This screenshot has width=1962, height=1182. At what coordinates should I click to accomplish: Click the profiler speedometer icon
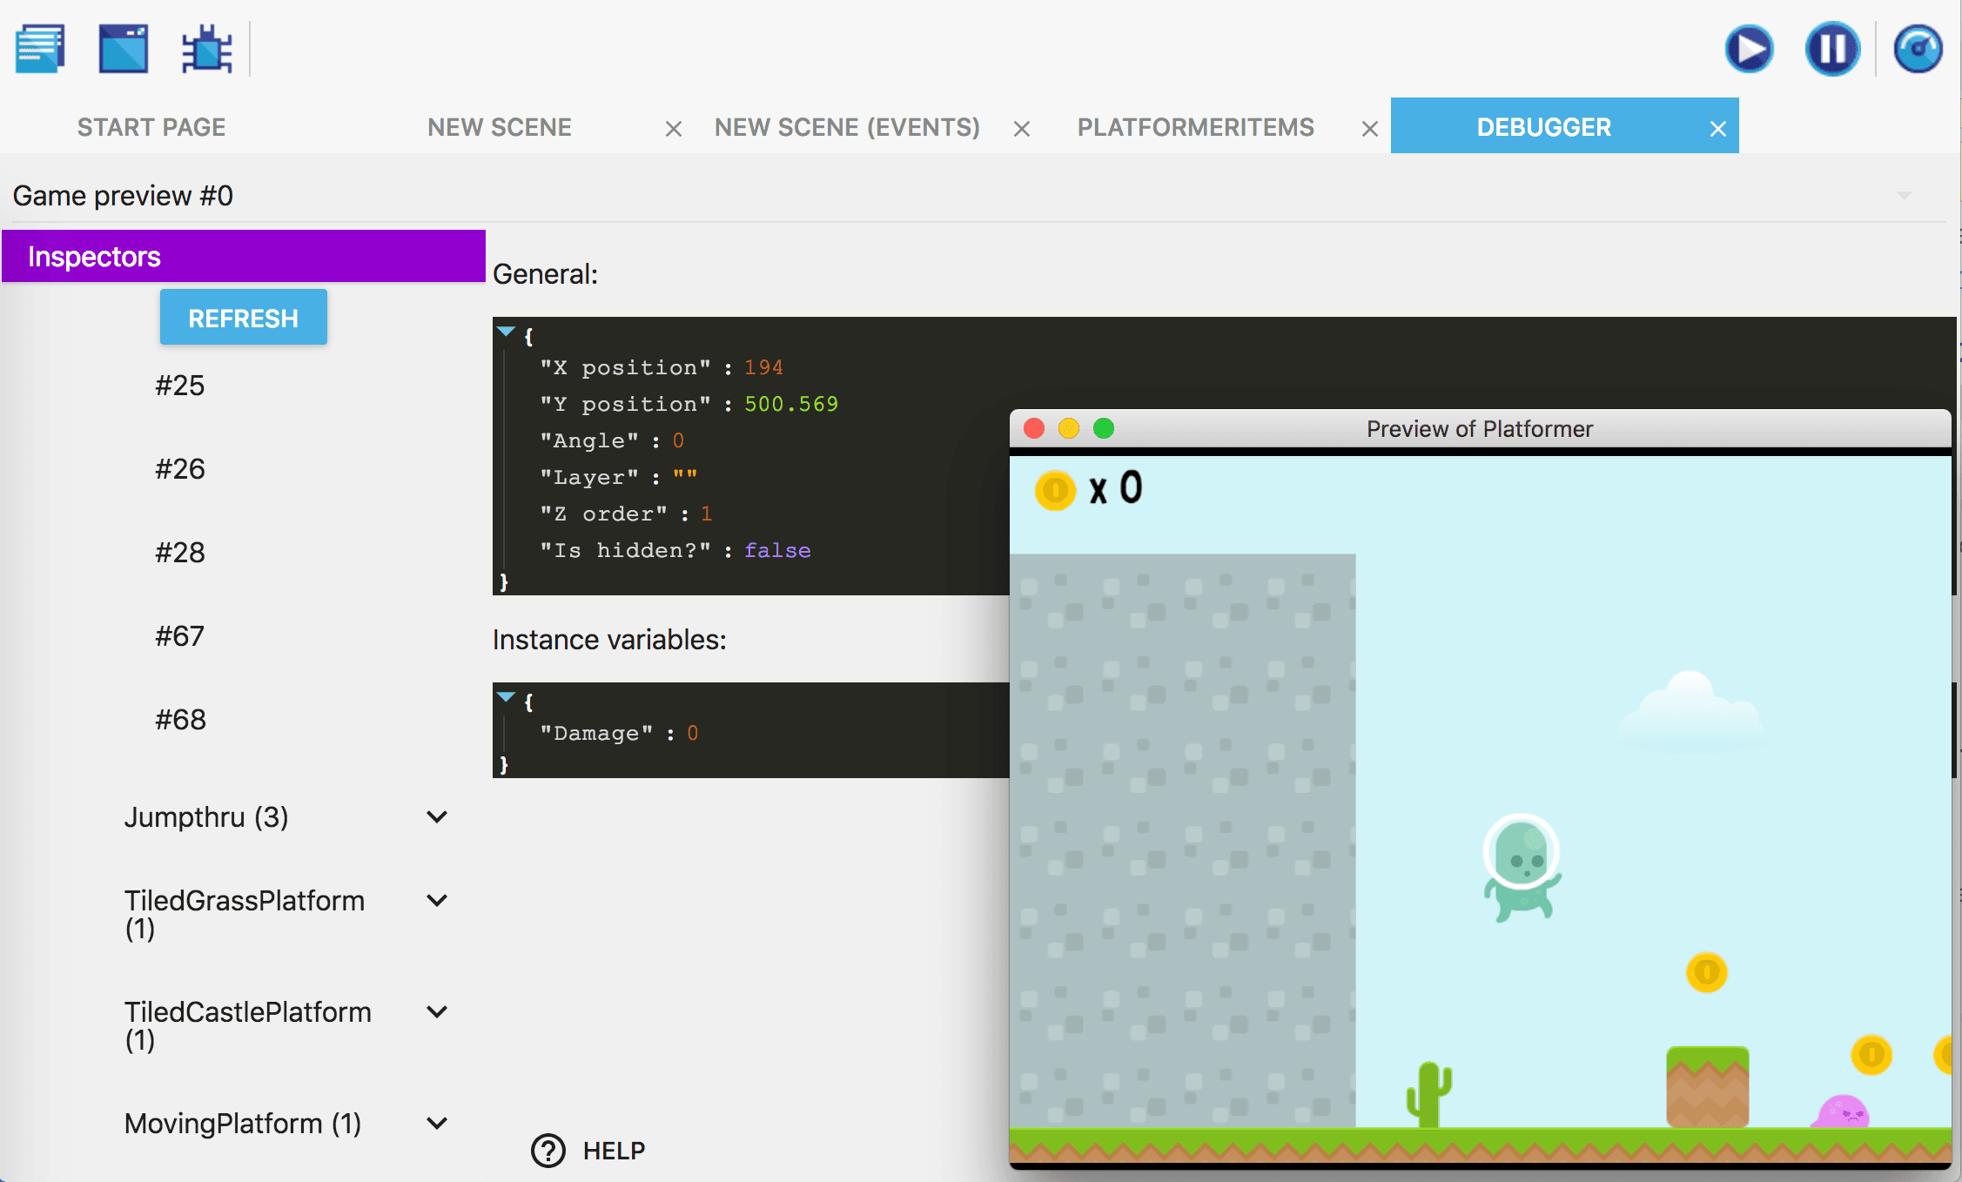1918,49
